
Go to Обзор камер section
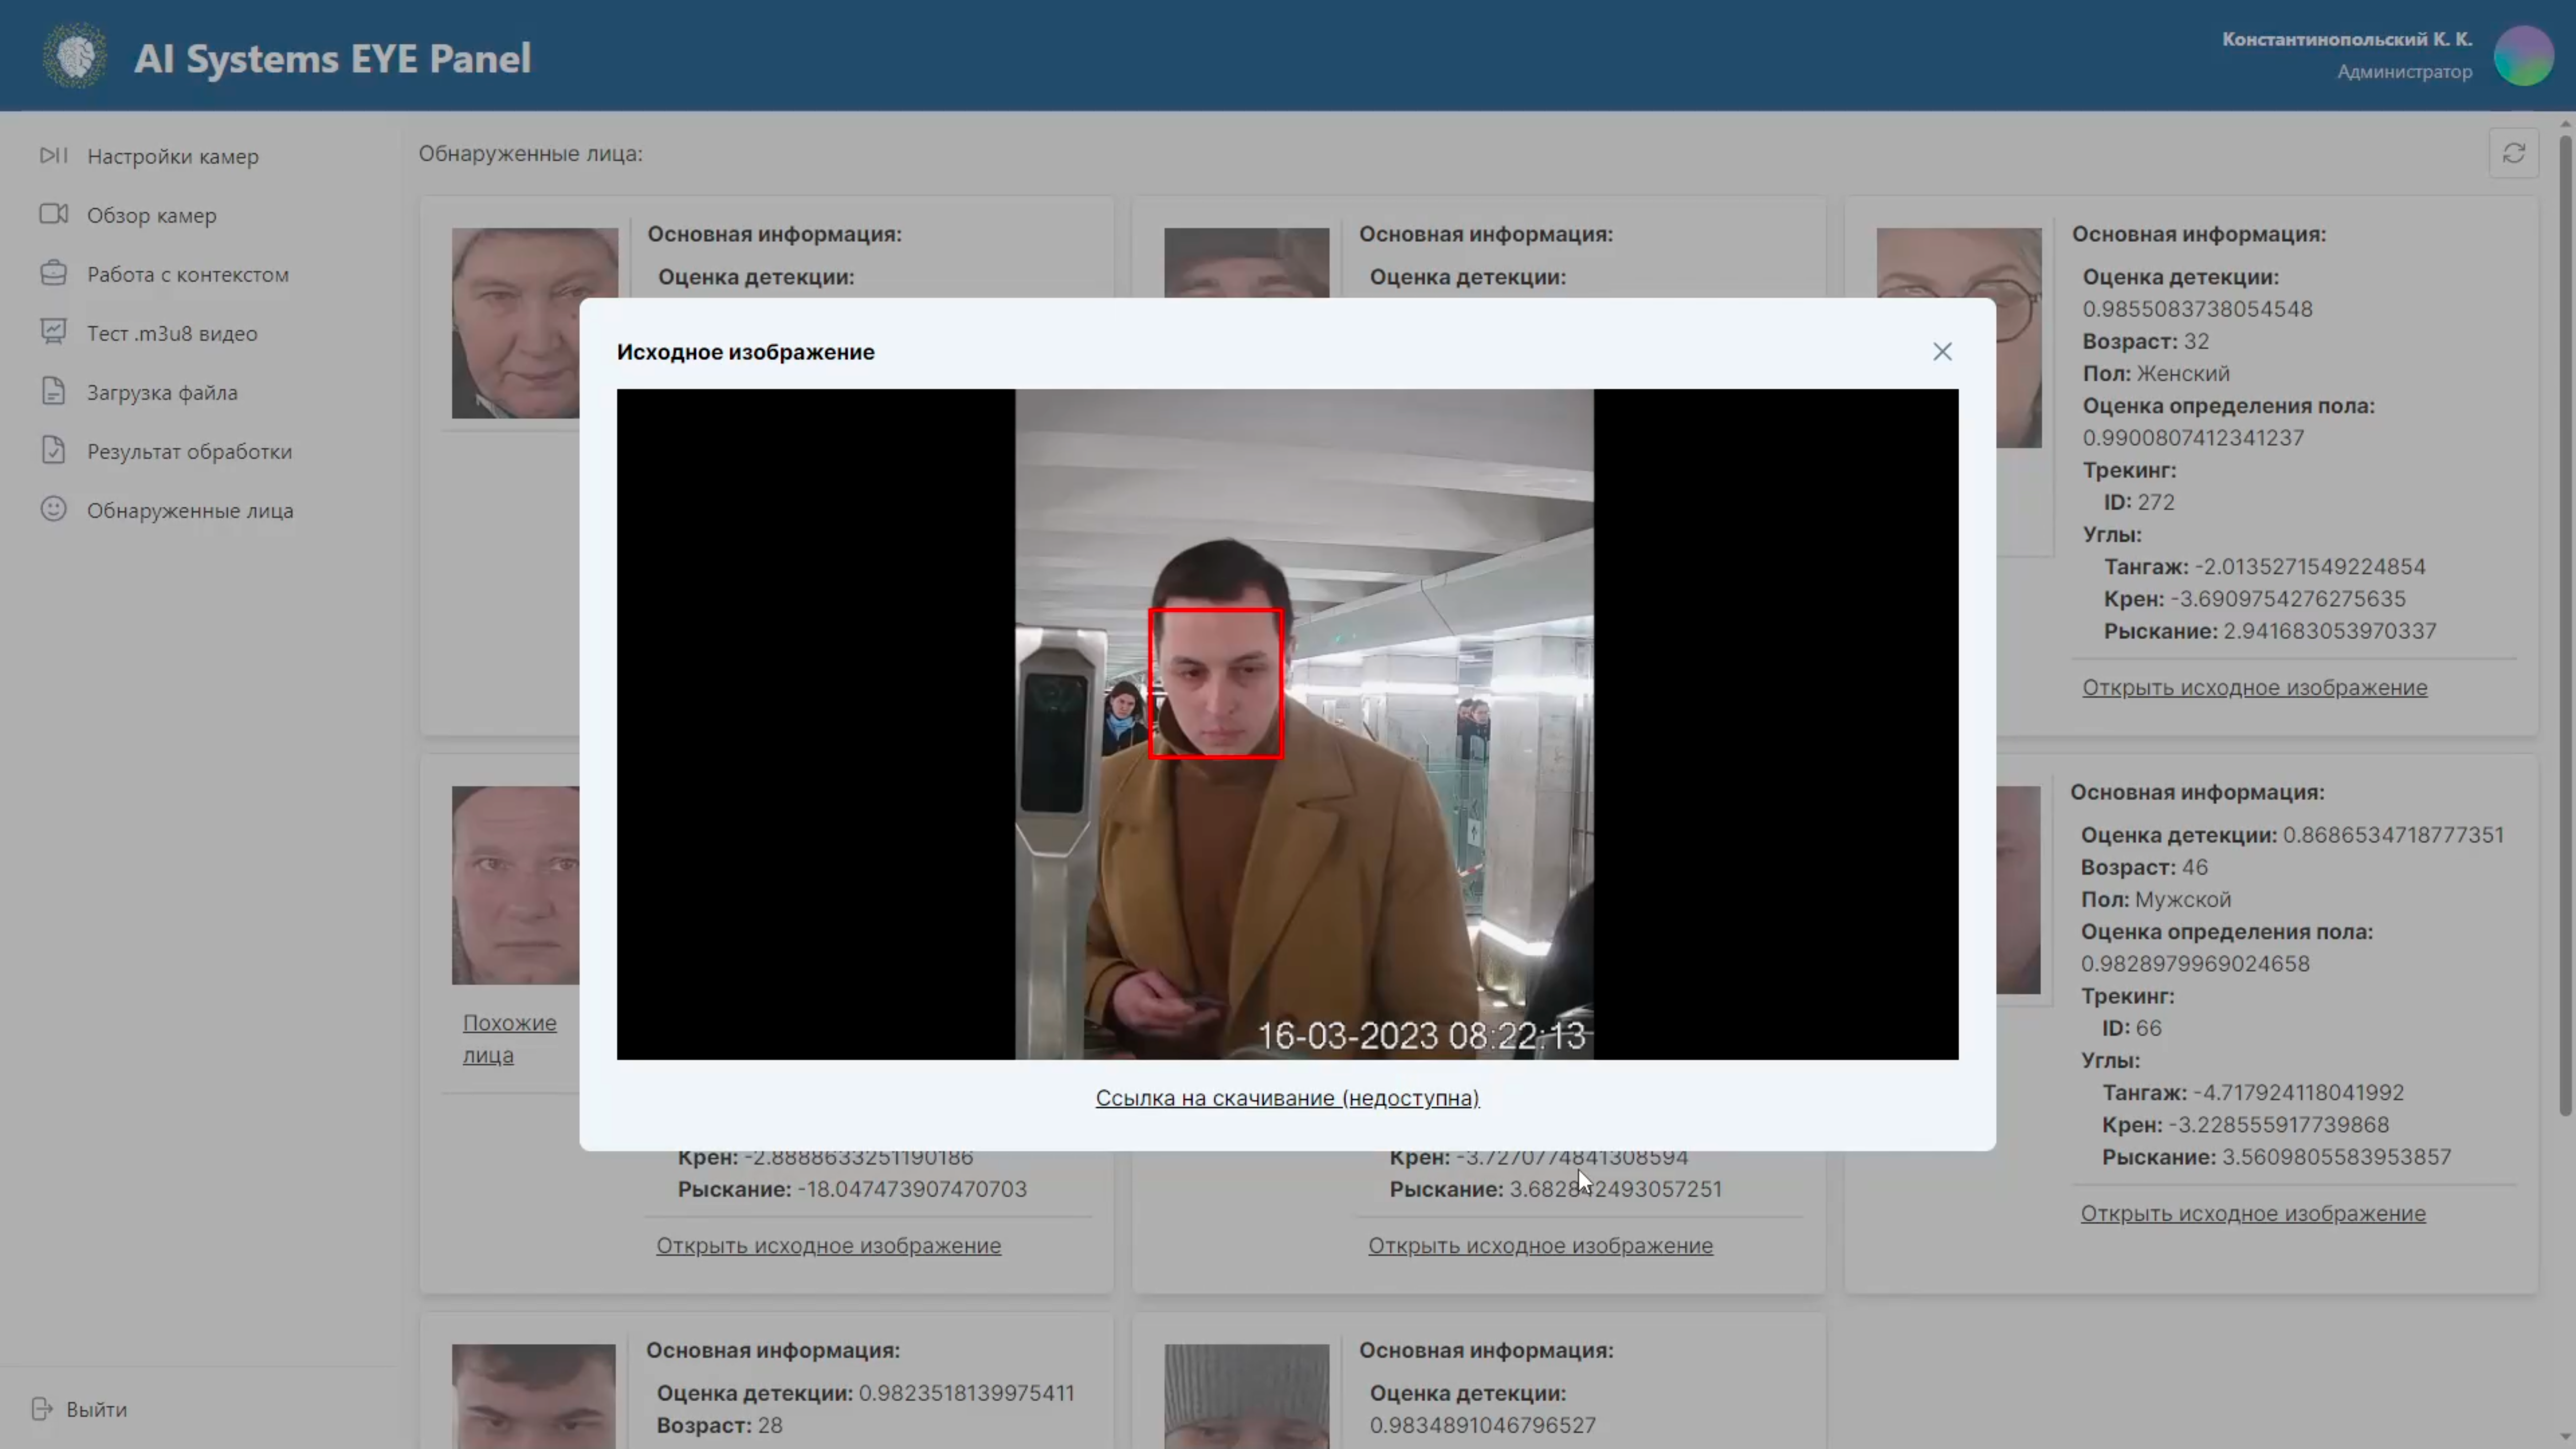[151, 215]
